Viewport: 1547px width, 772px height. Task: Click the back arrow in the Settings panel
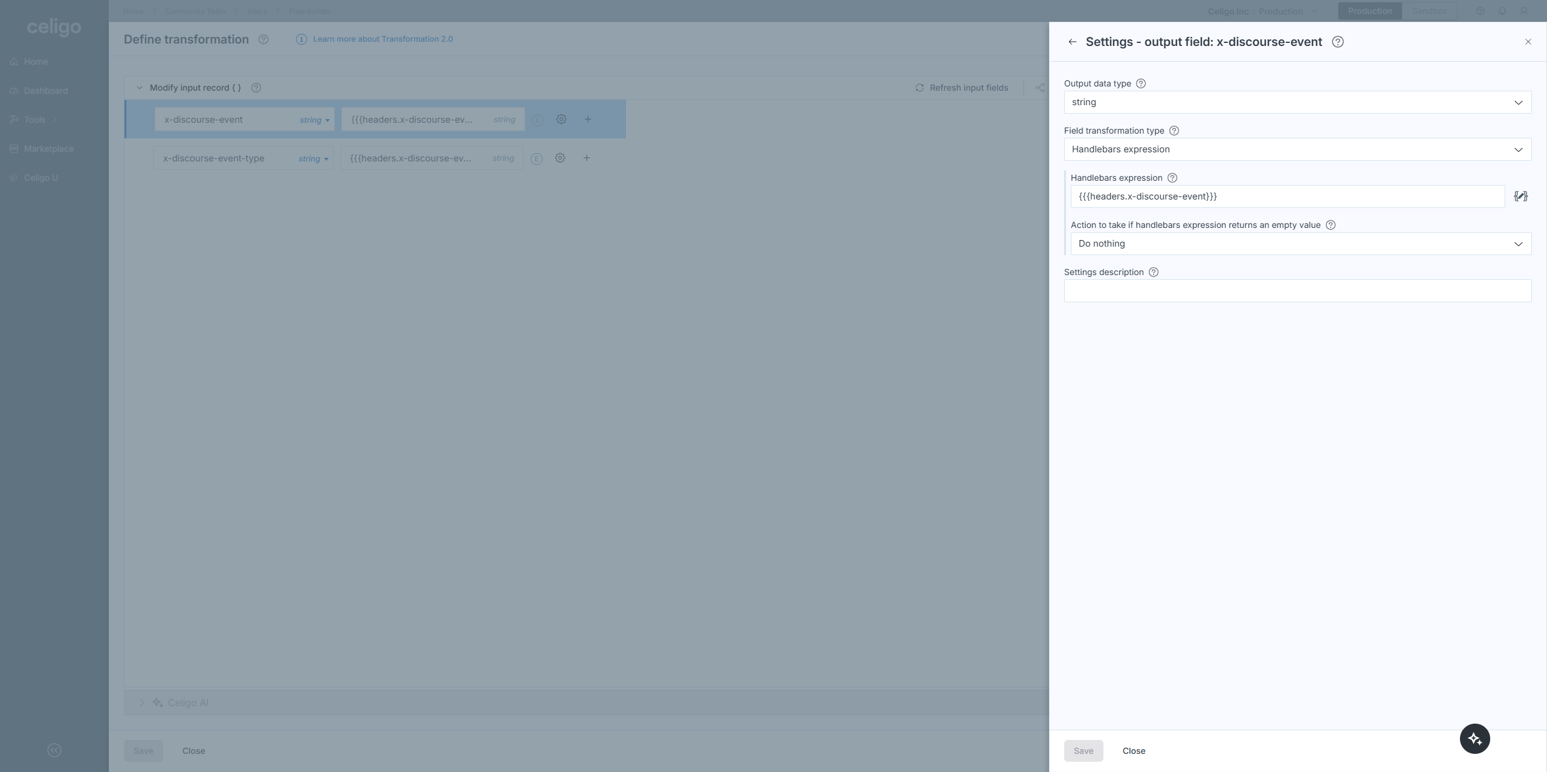coord(1072,42)
